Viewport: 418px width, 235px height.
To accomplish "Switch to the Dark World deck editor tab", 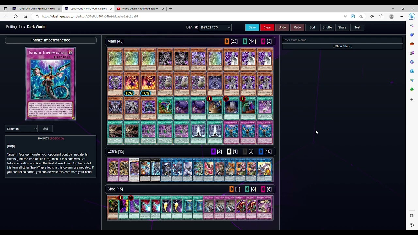I will click(88, 9).
